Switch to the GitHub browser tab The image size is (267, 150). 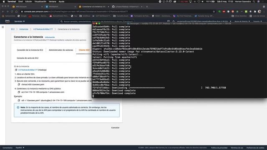tap(127, 7)
